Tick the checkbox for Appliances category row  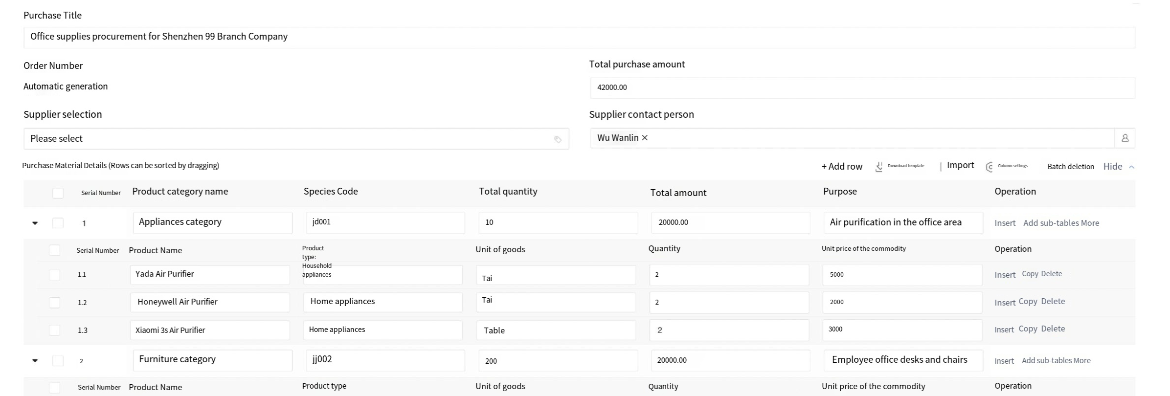(58, 223)
